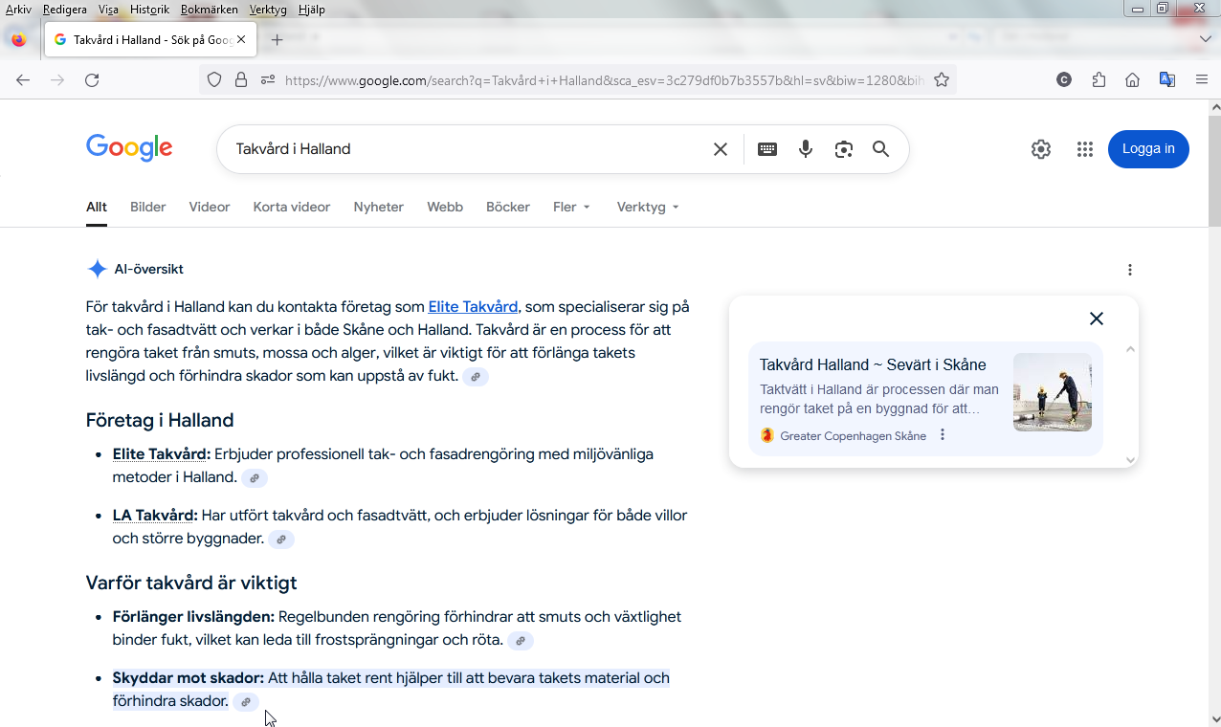Open the on-screen keyboard input tool
The width and height of the screenshot is (1221, 727).
click(767, 149)
